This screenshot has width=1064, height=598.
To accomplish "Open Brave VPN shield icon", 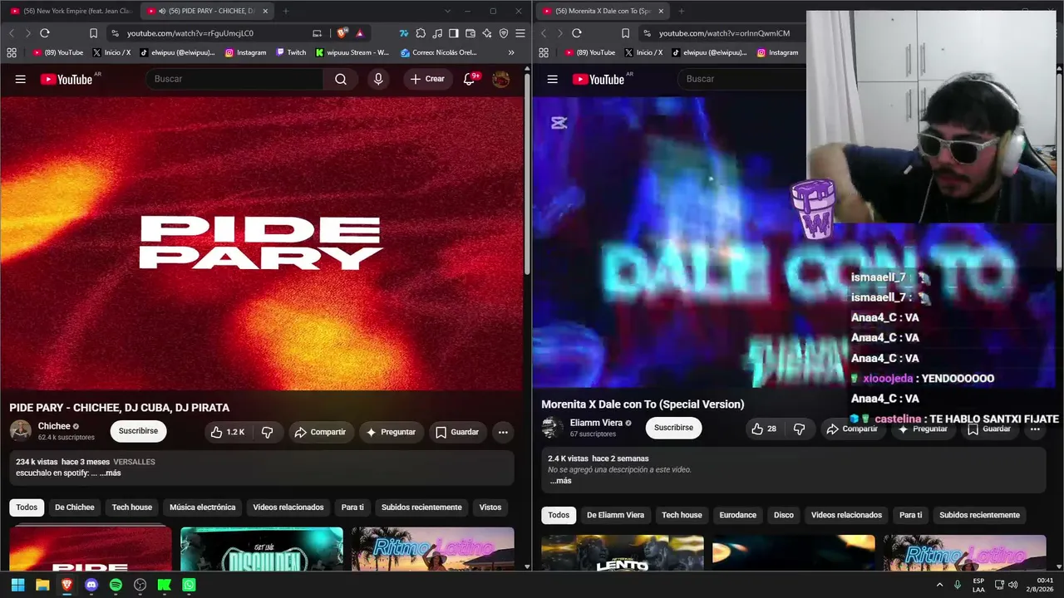I will [x=504, y=33].
